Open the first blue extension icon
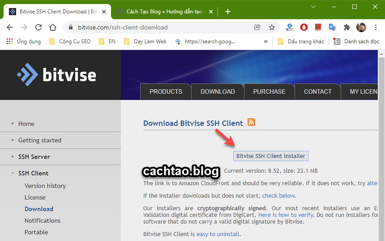The image size is (385, 241). click(290, 27)
